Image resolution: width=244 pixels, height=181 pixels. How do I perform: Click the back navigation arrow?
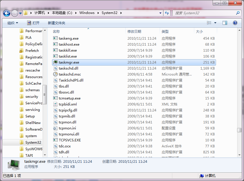[x=6, y=13]
